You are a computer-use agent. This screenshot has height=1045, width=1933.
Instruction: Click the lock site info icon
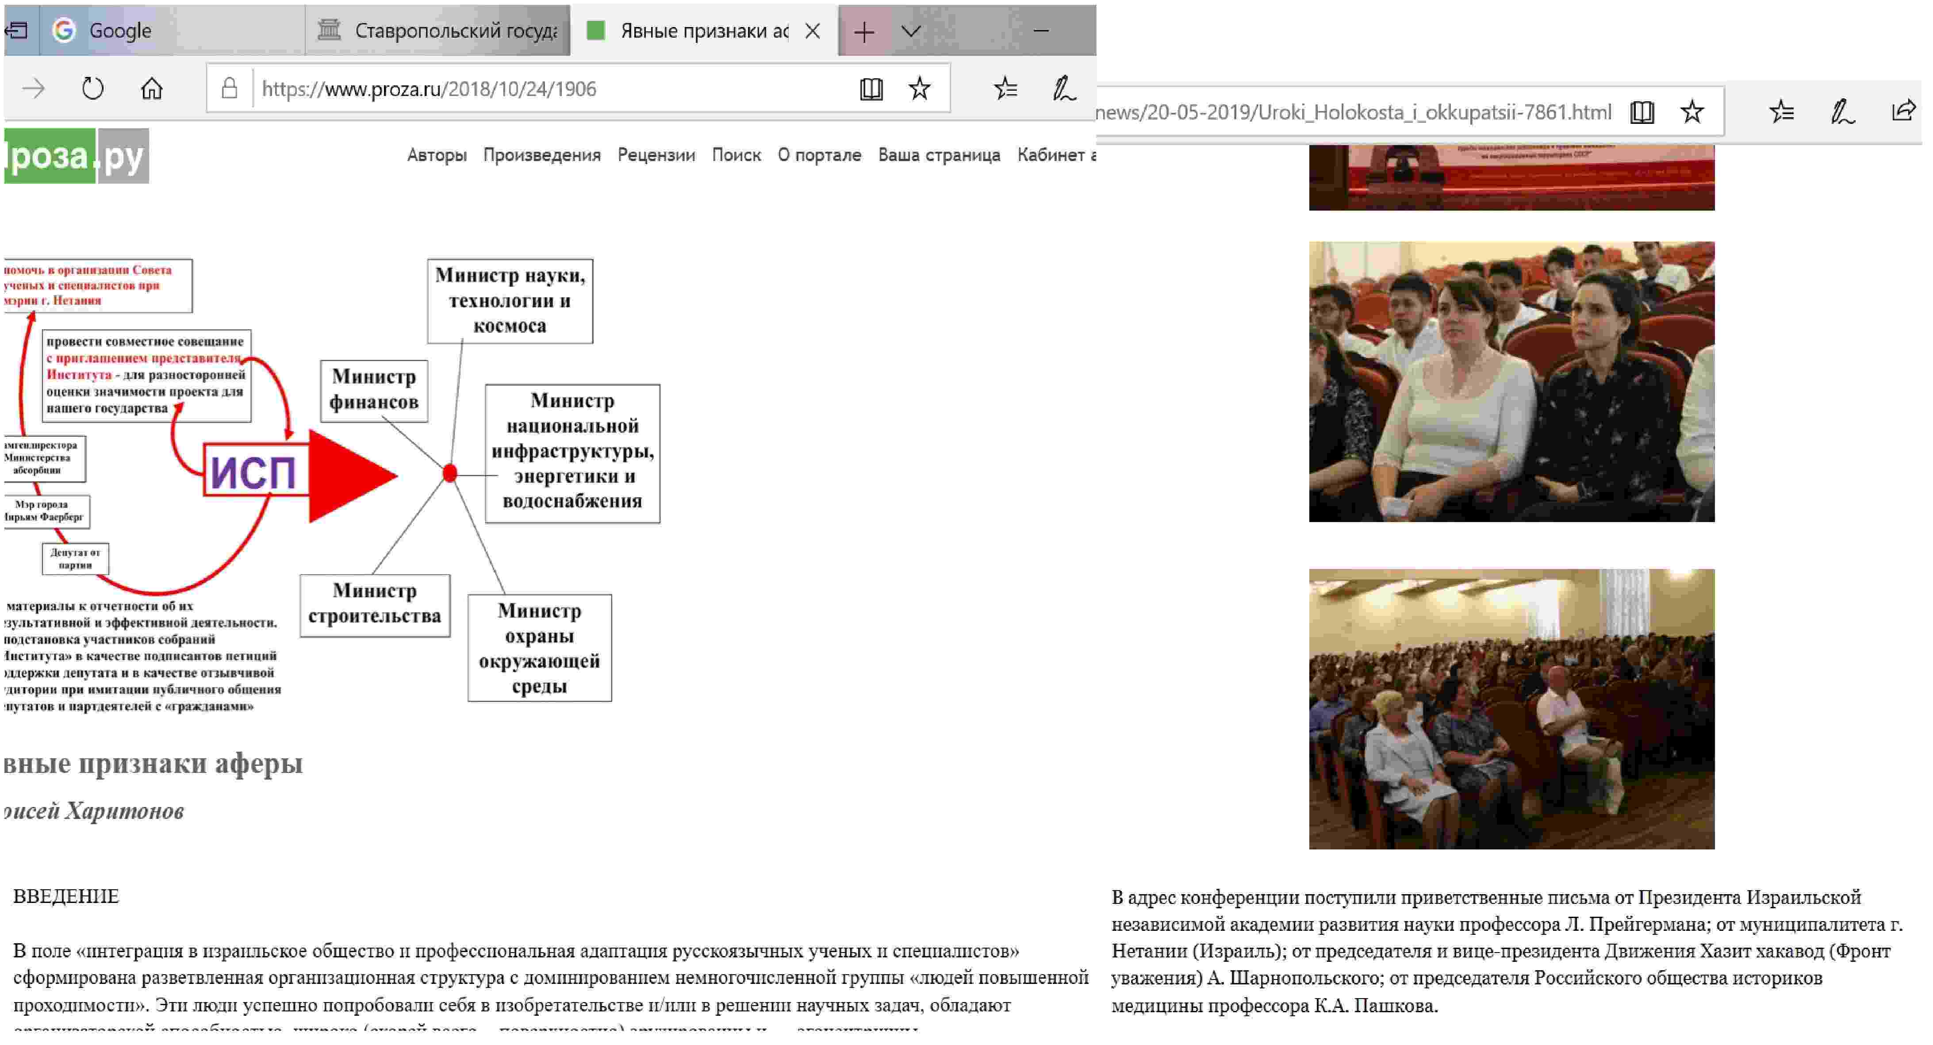click(x=230, y=88)
